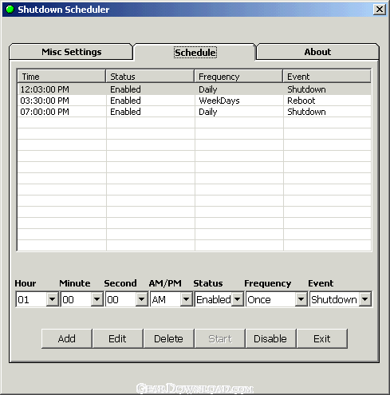Open the Hour dropdown arrow
Screen dimensions: 390x395
[52, 299]
